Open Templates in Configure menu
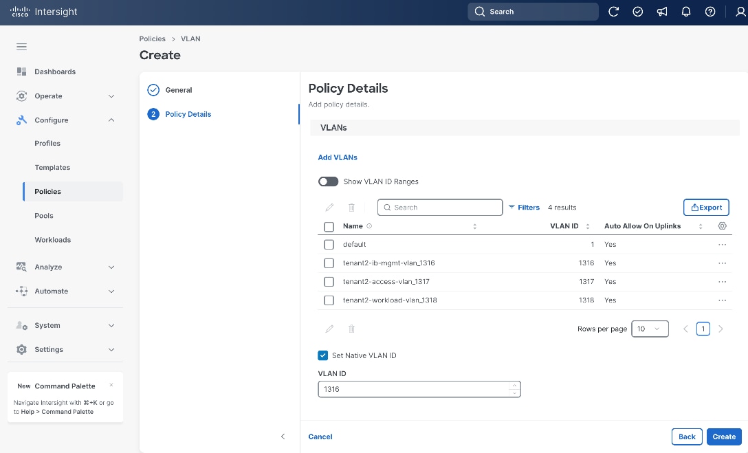The height and width of the screenshot is (453, 748). click(52, 167)
